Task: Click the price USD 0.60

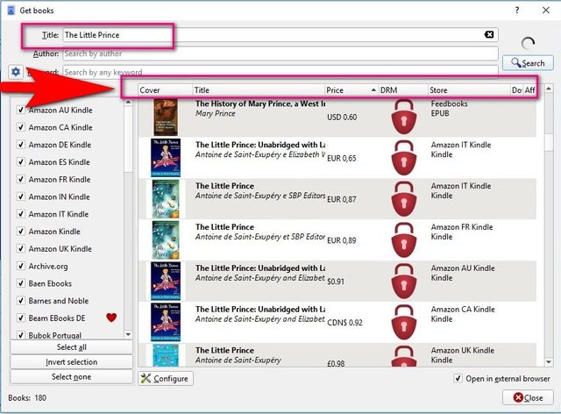Action: tap(342, 118)
